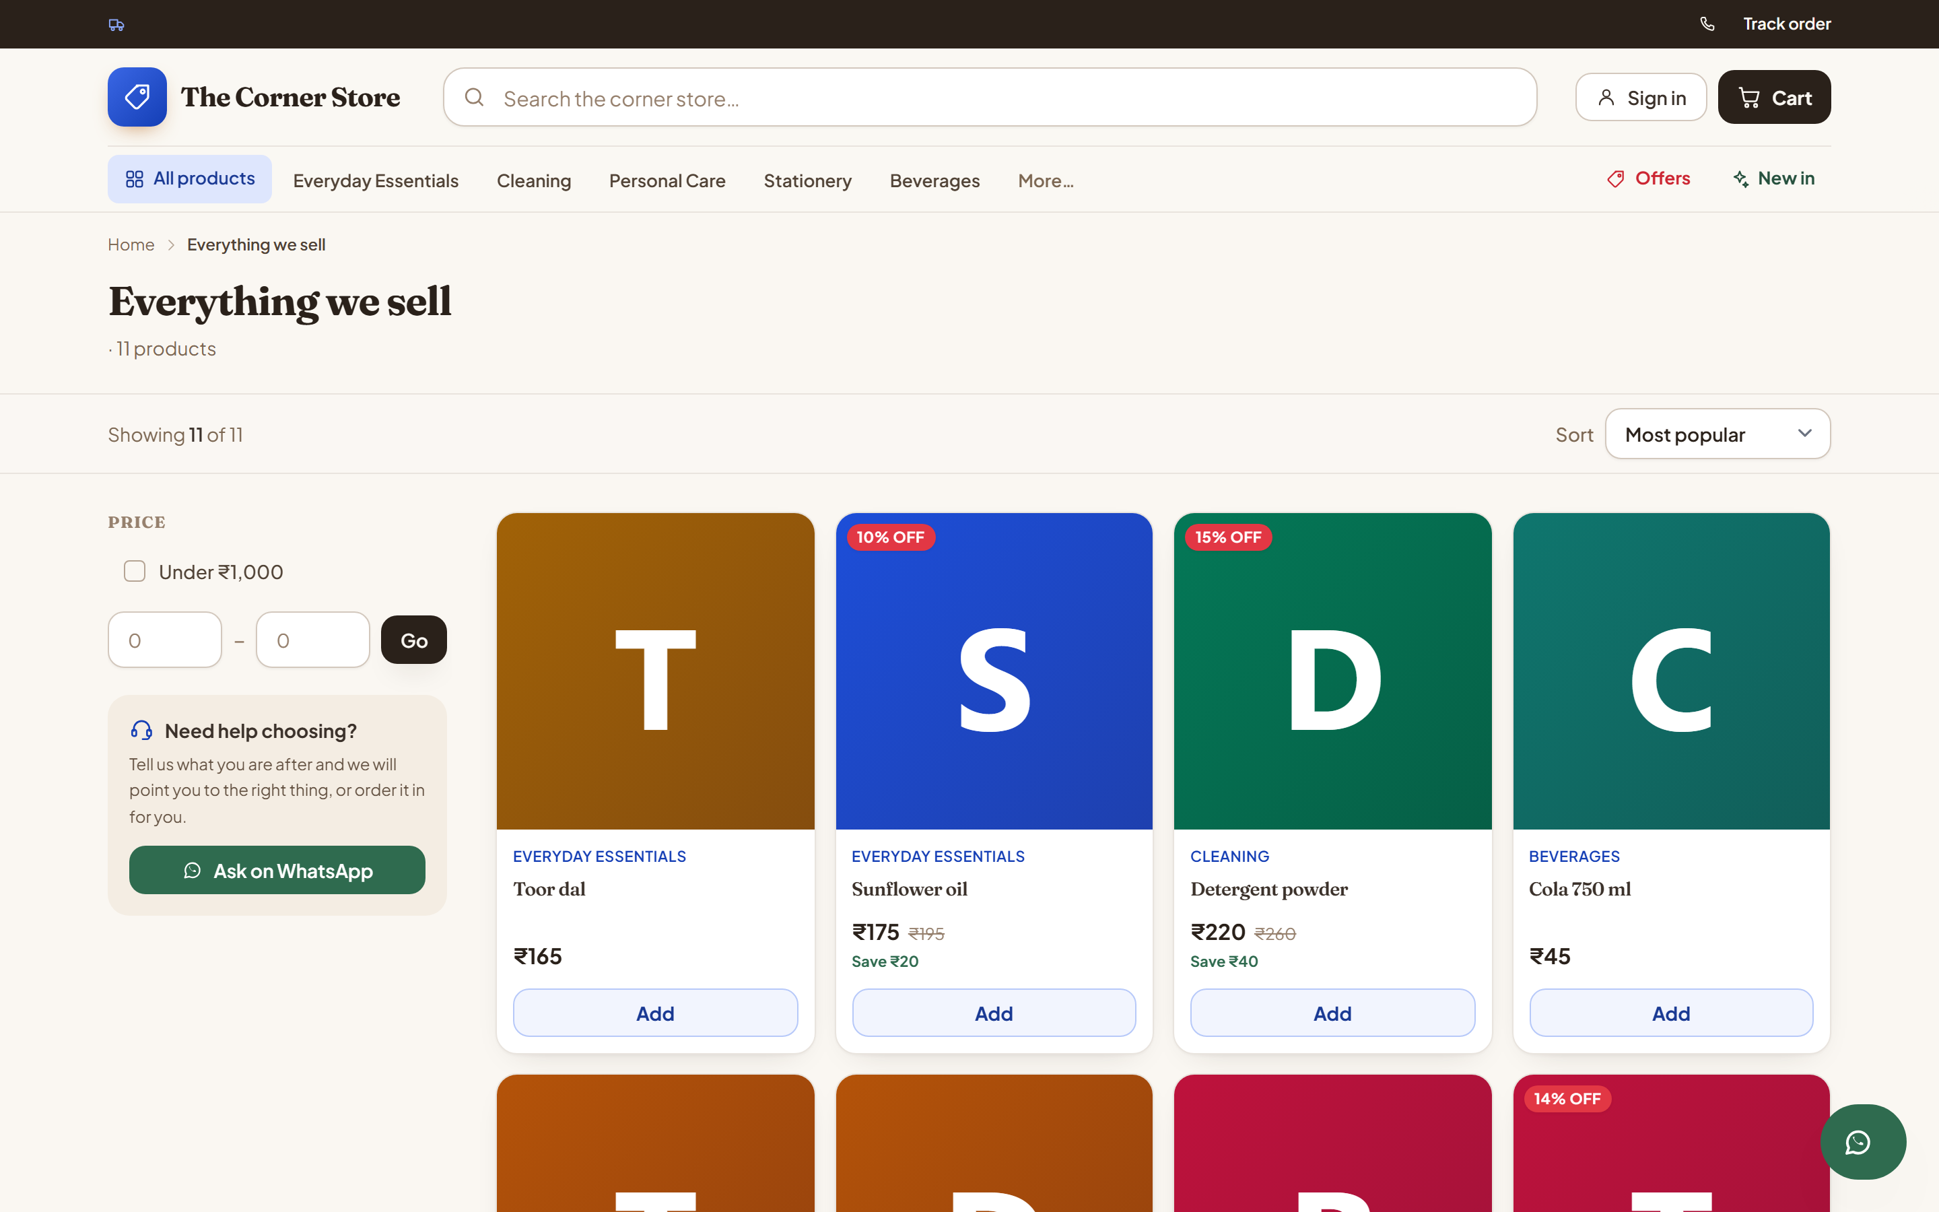Open the Cleaning category
Screen dimensions: 1939x1212
point(534,181)
